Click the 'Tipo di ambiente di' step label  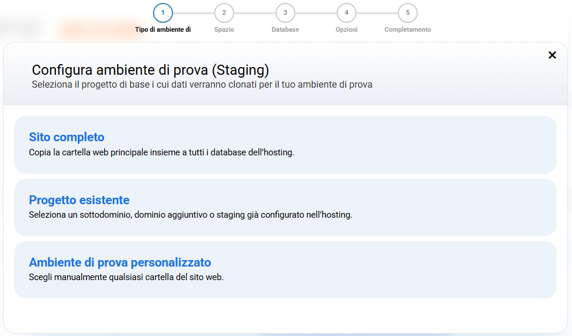pos(163,29)
